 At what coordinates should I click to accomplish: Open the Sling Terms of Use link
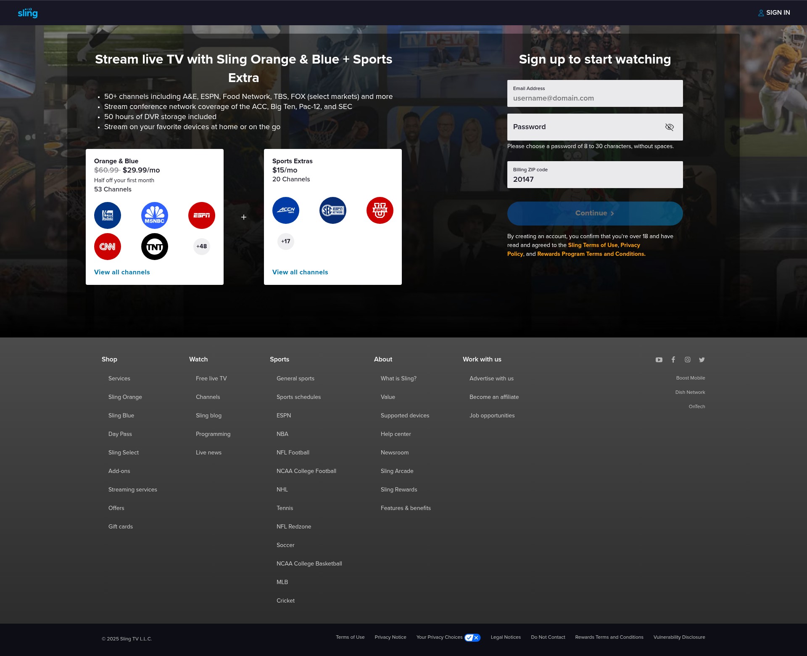pyautogui.click(x=593, y=245)
